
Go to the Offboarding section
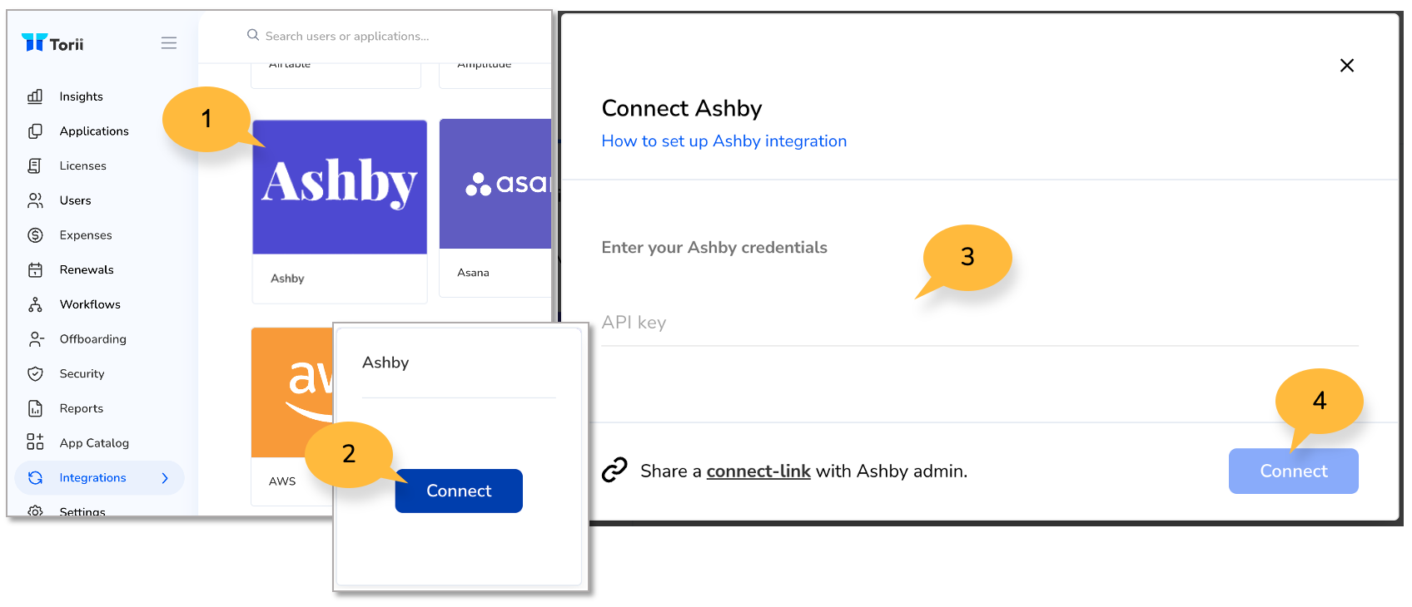pos(92,339)
